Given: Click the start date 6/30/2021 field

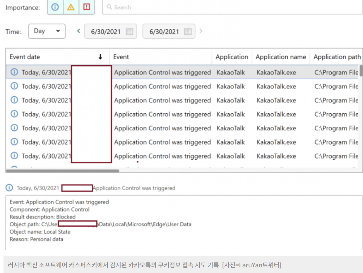Looking at the screenshot, I should pyautogui.click(x=110, y=32).
